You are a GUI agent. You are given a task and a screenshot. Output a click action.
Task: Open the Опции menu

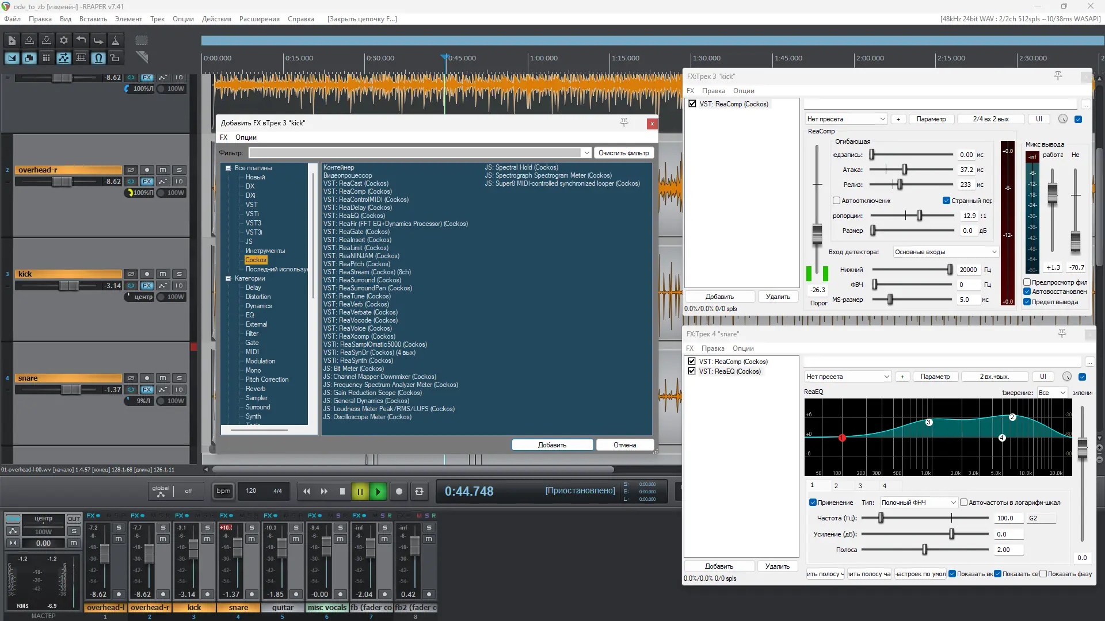tap(182, 18)
